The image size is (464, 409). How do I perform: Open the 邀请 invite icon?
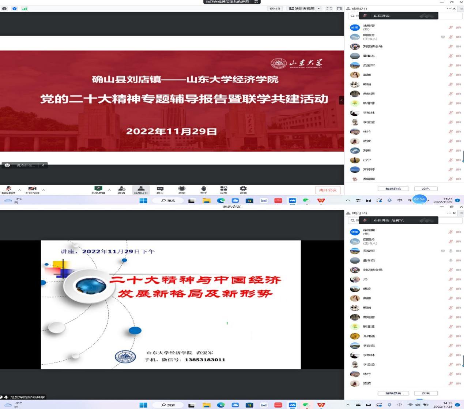point(122,189)
